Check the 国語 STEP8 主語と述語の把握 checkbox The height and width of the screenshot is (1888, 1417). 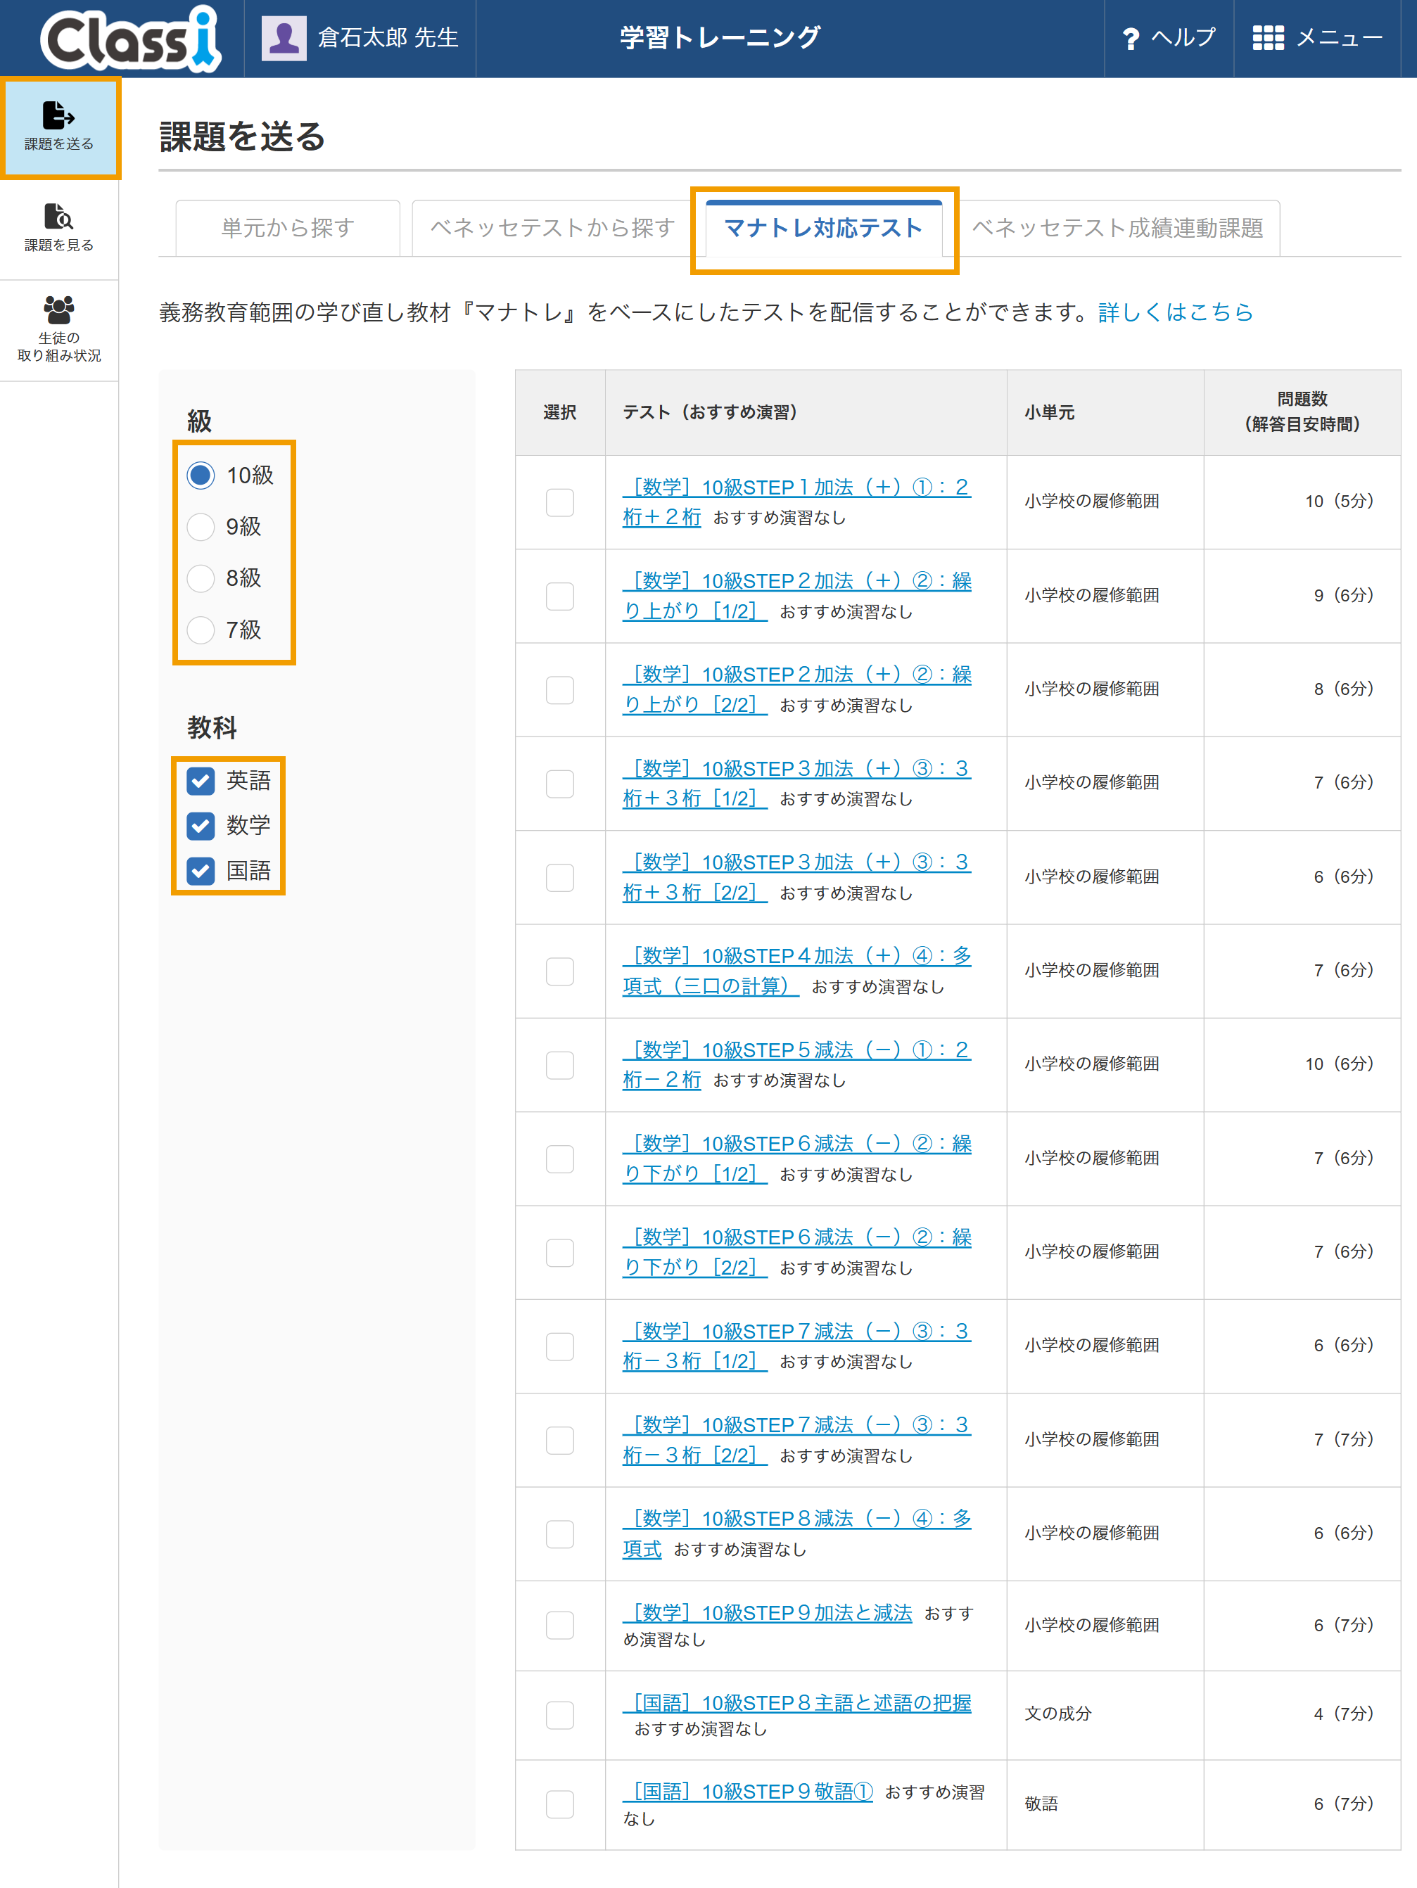tap(560, 1715)
